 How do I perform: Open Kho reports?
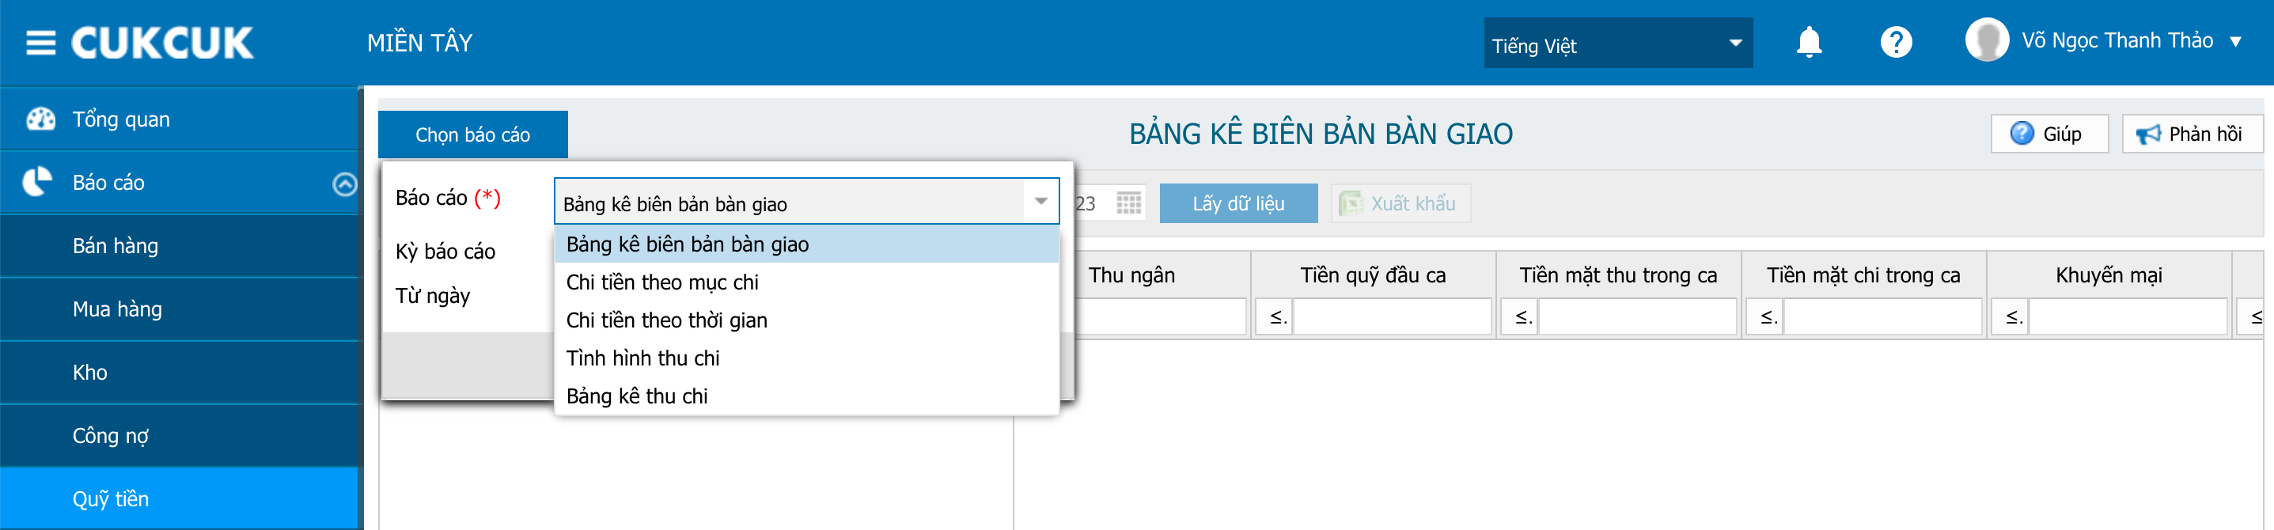pyautogui.click(x=179, y=372)
